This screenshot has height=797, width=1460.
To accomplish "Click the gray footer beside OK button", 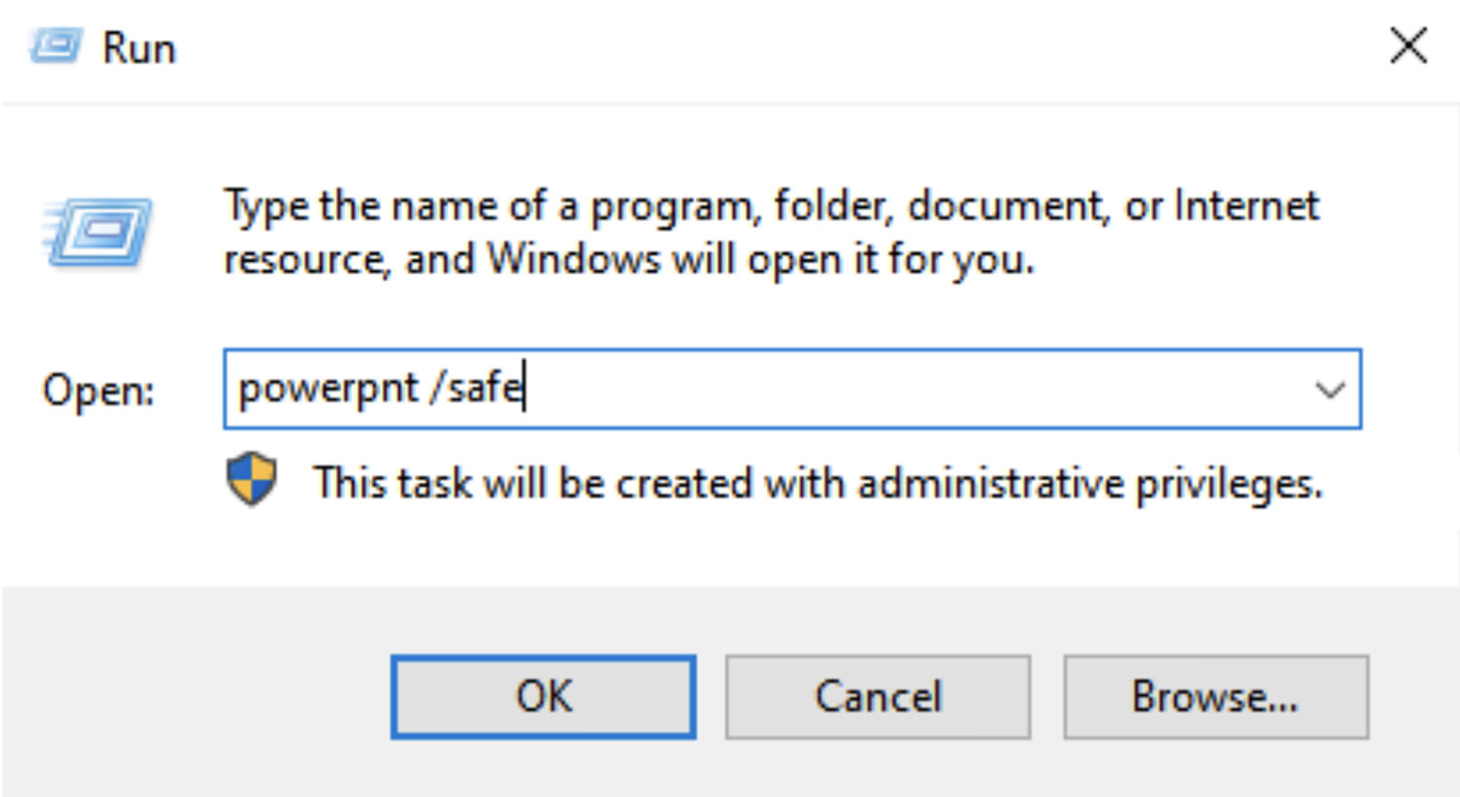I will pyautogui.click(x=195, y=697).
